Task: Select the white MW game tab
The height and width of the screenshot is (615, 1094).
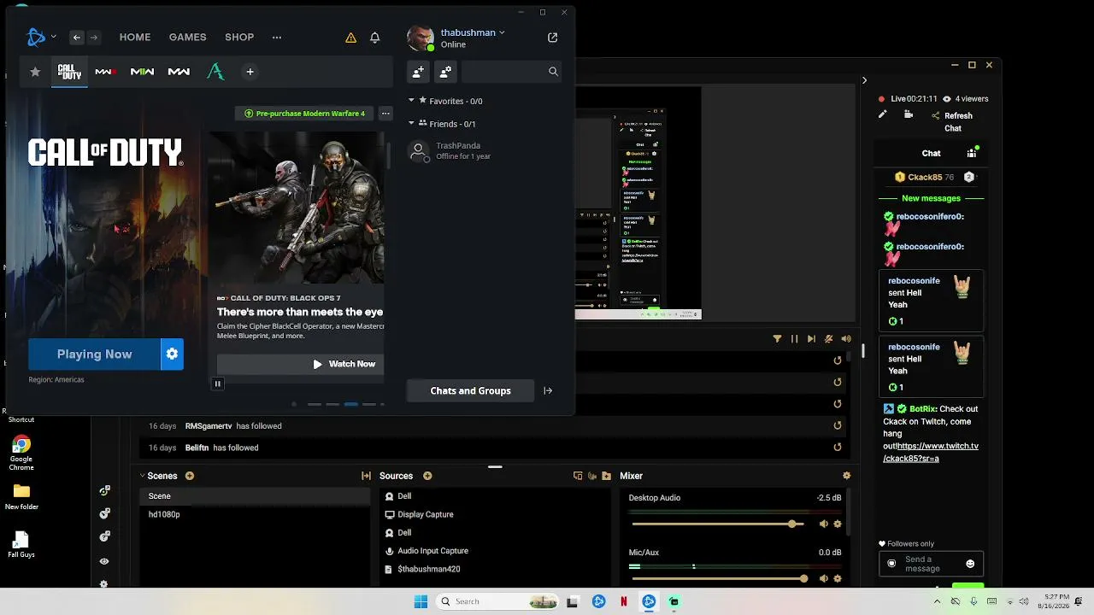Action: pyautogui.click(x=179, y=72)
